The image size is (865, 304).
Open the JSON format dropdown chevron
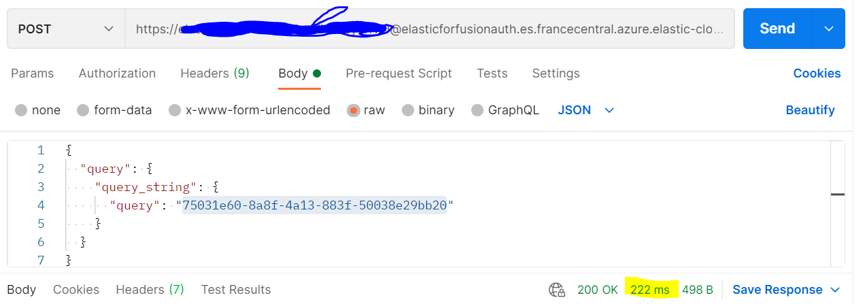coord(609,110)
